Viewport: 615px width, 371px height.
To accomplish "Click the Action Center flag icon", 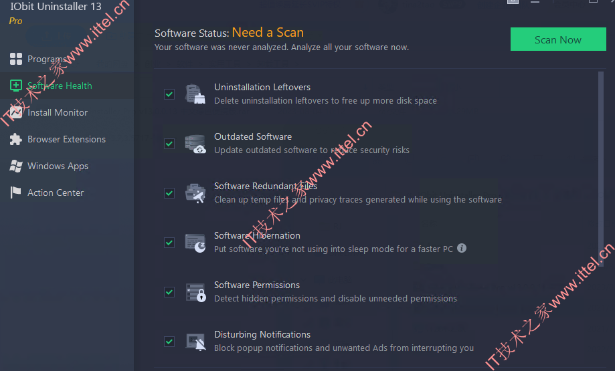I will coord(15,193).
